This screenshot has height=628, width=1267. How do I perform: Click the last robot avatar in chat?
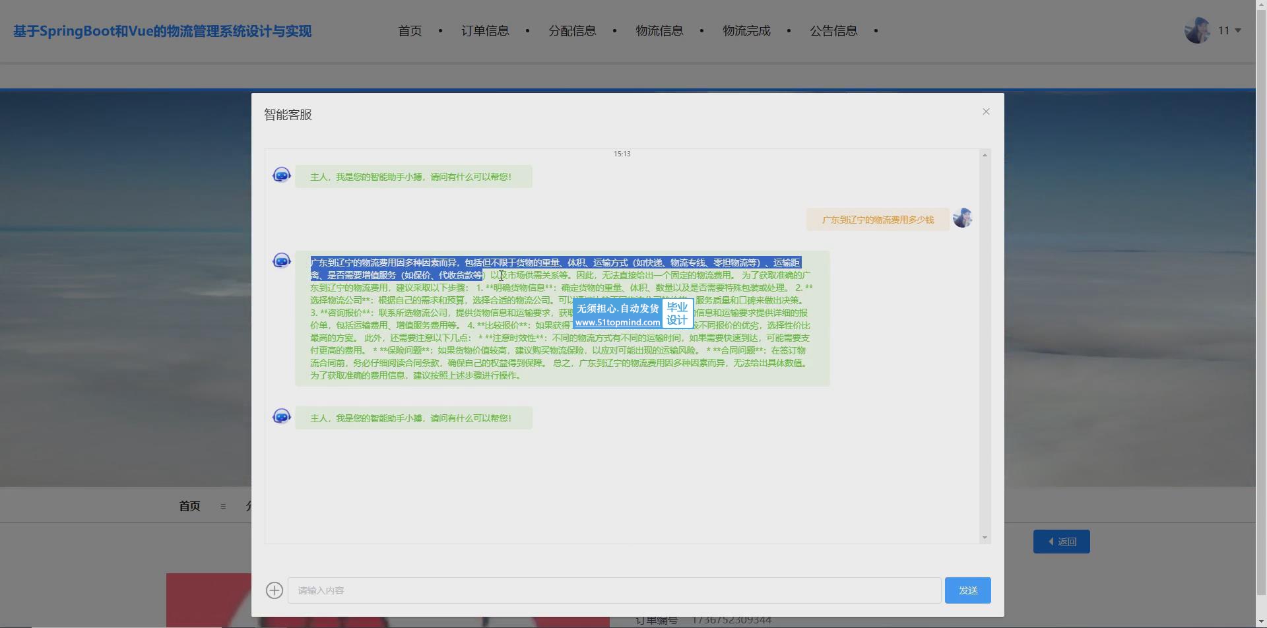(x=282, y=417)
